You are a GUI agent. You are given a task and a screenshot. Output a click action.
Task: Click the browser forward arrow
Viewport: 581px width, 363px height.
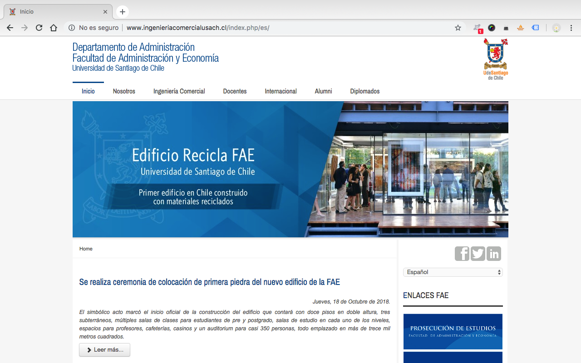[25, 28]
